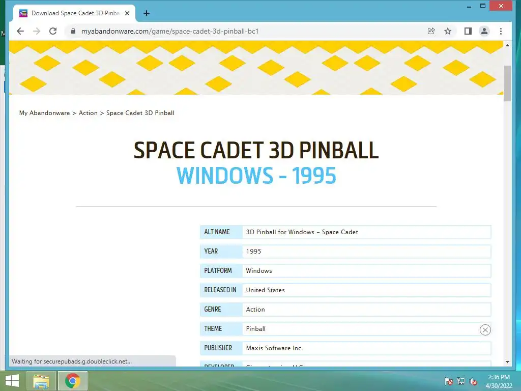Open the Chrome profile menu

click(x=484, y=31)
